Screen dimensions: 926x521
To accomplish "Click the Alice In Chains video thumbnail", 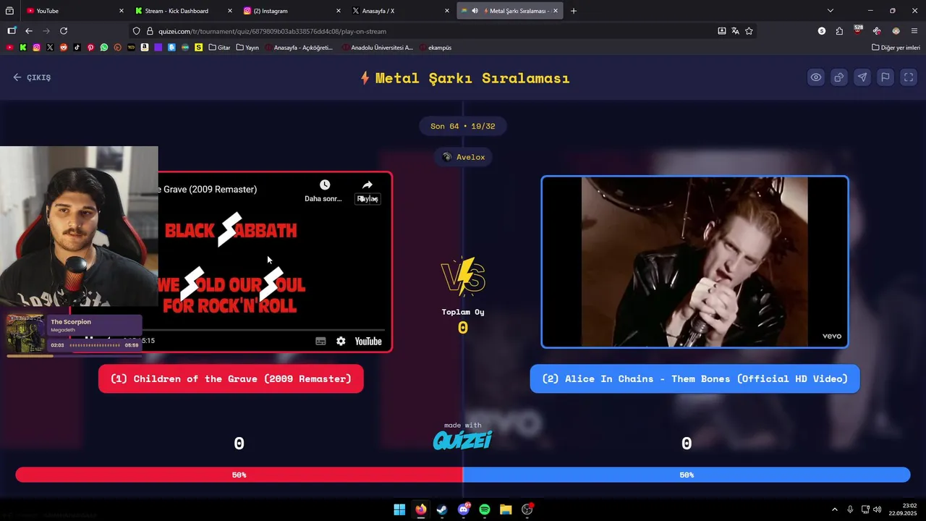I will click(694, 262).
